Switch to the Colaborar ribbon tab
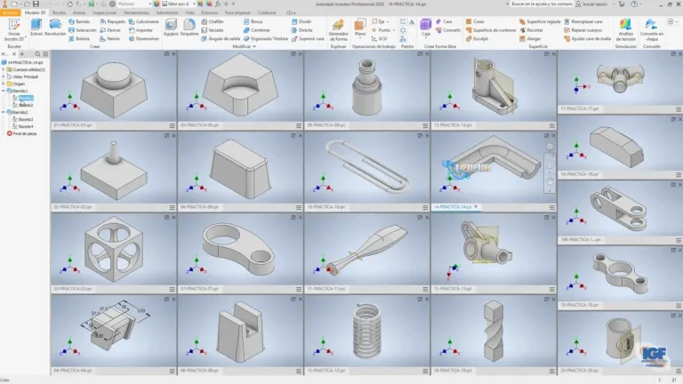The image size is (683, 384). tap(267, 12)
